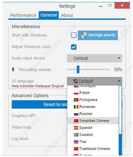Viewport: 133px width, 157px height.
Task: Click the Swedish flag icon
Action: (x=76, y=135)
